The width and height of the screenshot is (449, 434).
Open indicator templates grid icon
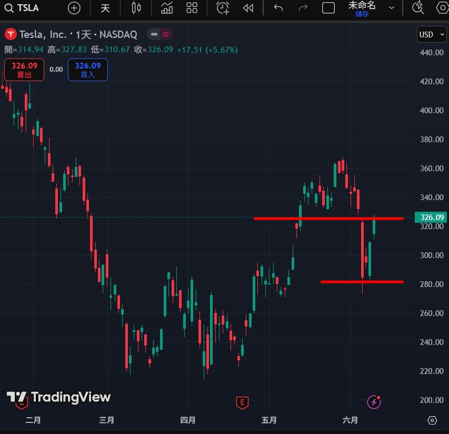click(x=192, y=8)
